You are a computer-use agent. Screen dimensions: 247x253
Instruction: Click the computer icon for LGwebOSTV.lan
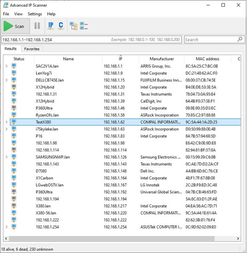14,184
